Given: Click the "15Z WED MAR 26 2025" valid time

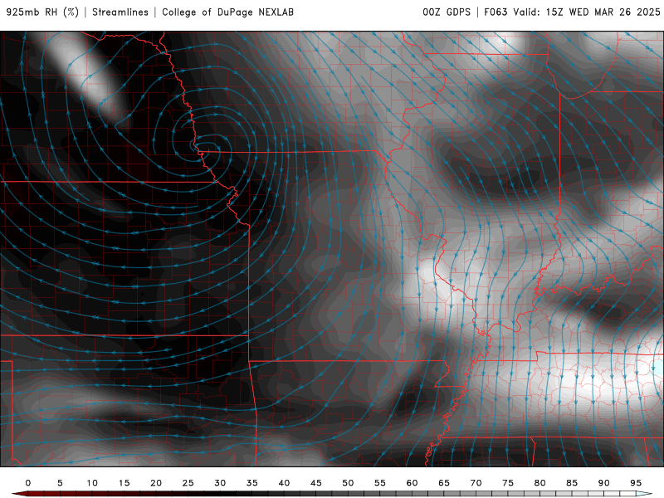Looking at the screenshot, I should (603, 12).
